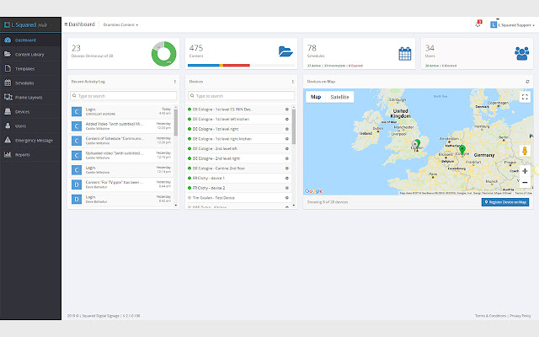
Task: Open Recent Activity Log options menu
Action: click(175, 82)
